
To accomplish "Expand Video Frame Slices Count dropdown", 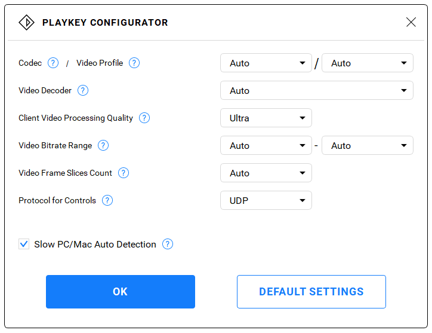I will coord(266,173).
